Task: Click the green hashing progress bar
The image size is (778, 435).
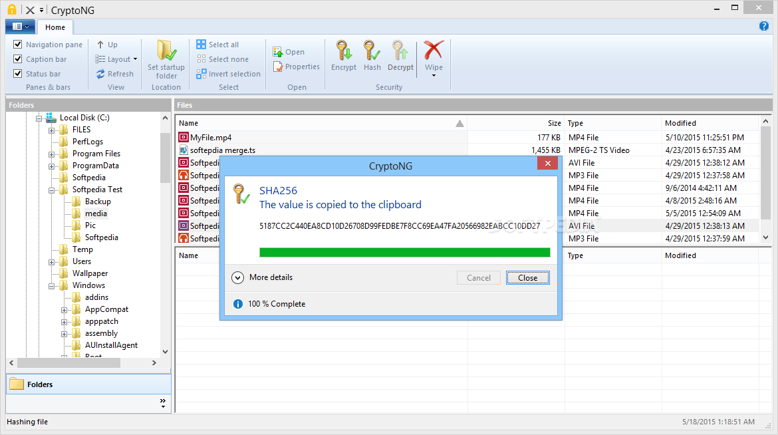Action: (x=405, y=252)
